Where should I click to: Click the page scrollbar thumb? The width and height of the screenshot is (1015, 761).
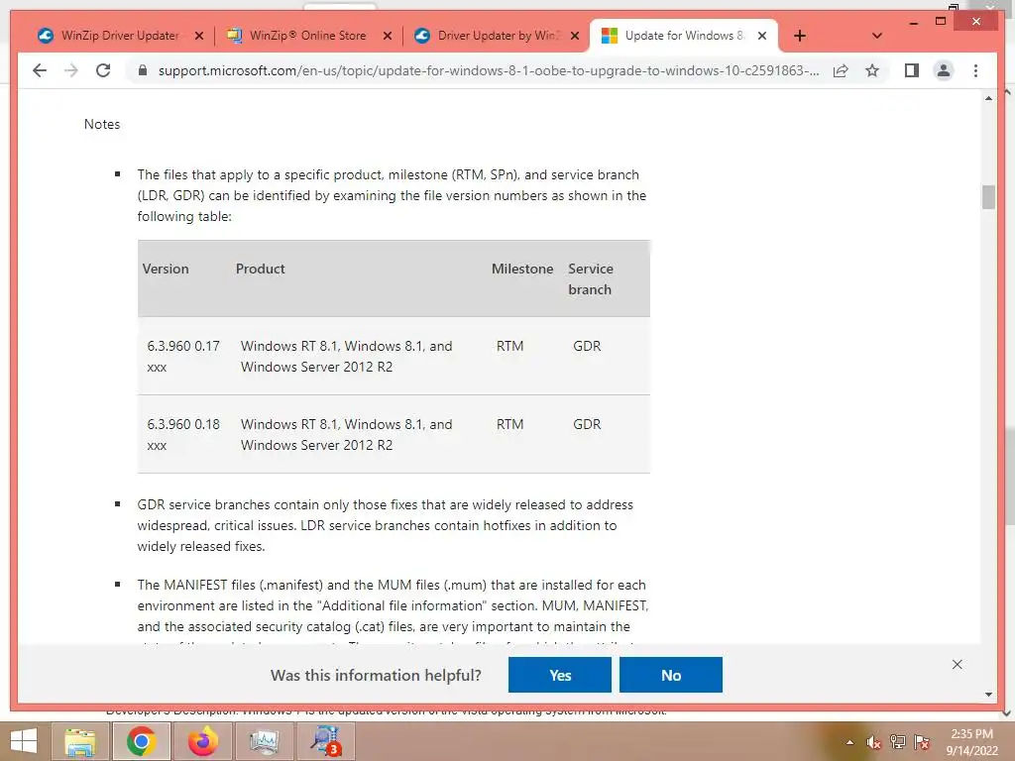tap(988, 197)
